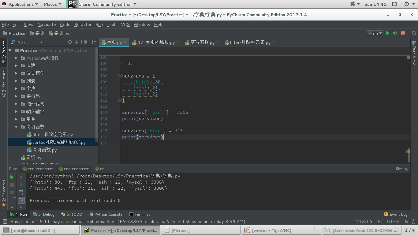Image resolution: width=418 pixels, height=235 pixels.
Task: Hide the Project panel with the hide icon
Action: tap(94, 42)
